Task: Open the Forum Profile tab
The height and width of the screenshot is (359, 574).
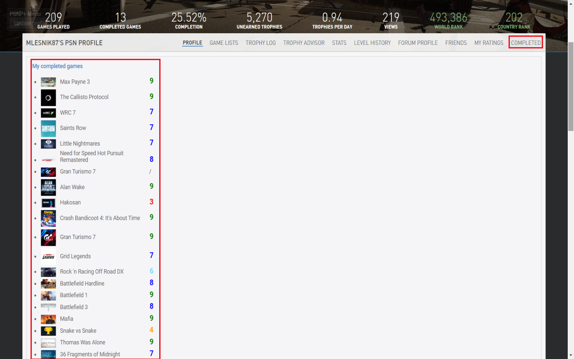Action: 418,43
